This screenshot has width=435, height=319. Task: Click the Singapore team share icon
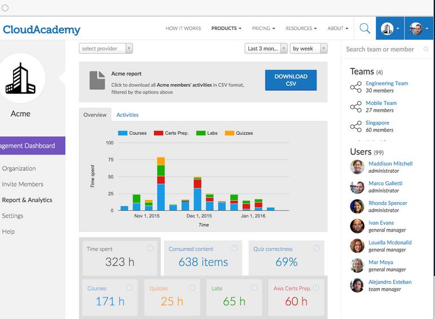(356, 126)
